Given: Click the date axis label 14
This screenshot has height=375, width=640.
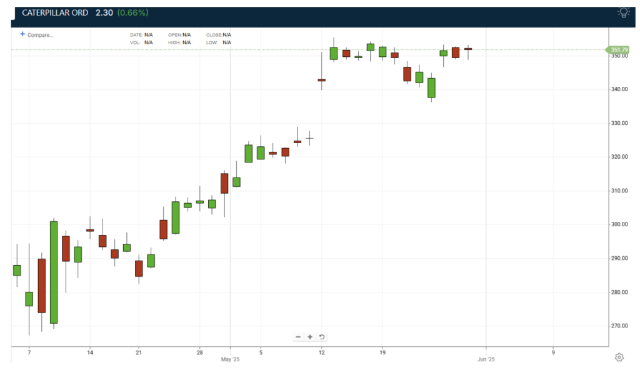Looking at the screenshot, I should (90, 352).
